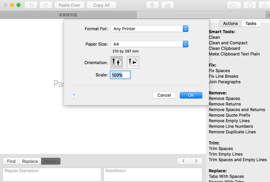
Task: Select the Replace mode tab
Action: pos(30,161)
